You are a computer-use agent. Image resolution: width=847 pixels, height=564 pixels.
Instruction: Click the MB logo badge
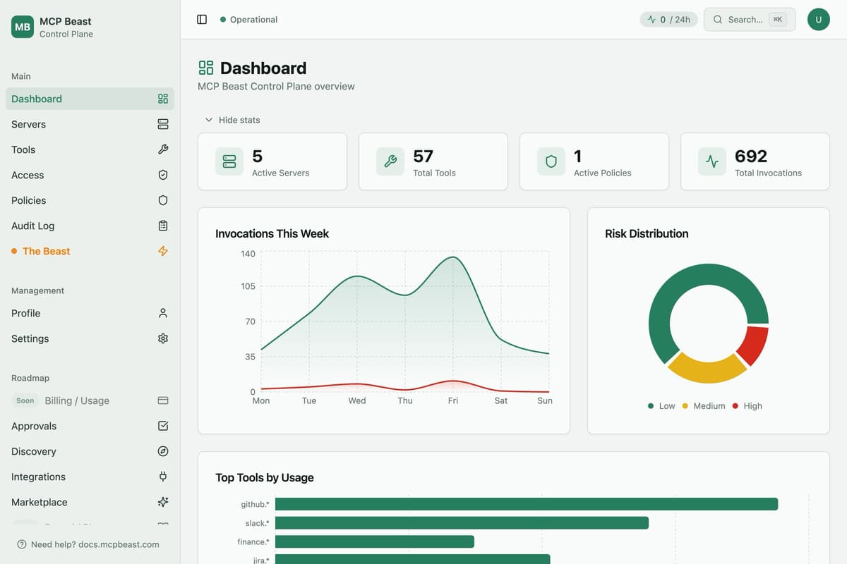point(23,27)
